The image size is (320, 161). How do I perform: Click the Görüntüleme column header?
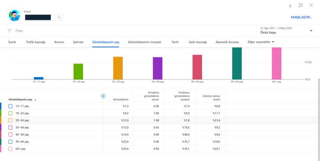[x=121, y=100]
